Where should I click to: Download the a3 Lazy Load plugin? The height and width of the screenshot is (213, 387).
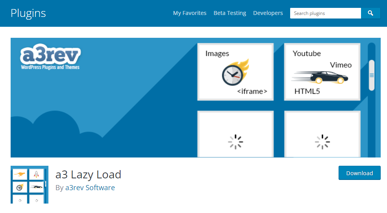359,173
